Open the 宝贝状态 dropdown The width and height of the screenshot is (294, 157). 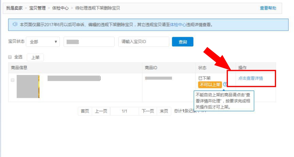[43, 42]
